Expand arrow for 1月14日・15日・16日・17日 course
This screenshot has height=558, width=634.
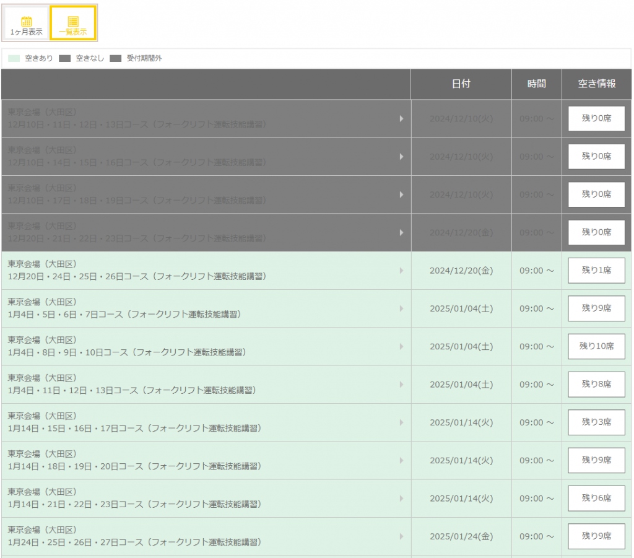[401, 422]
